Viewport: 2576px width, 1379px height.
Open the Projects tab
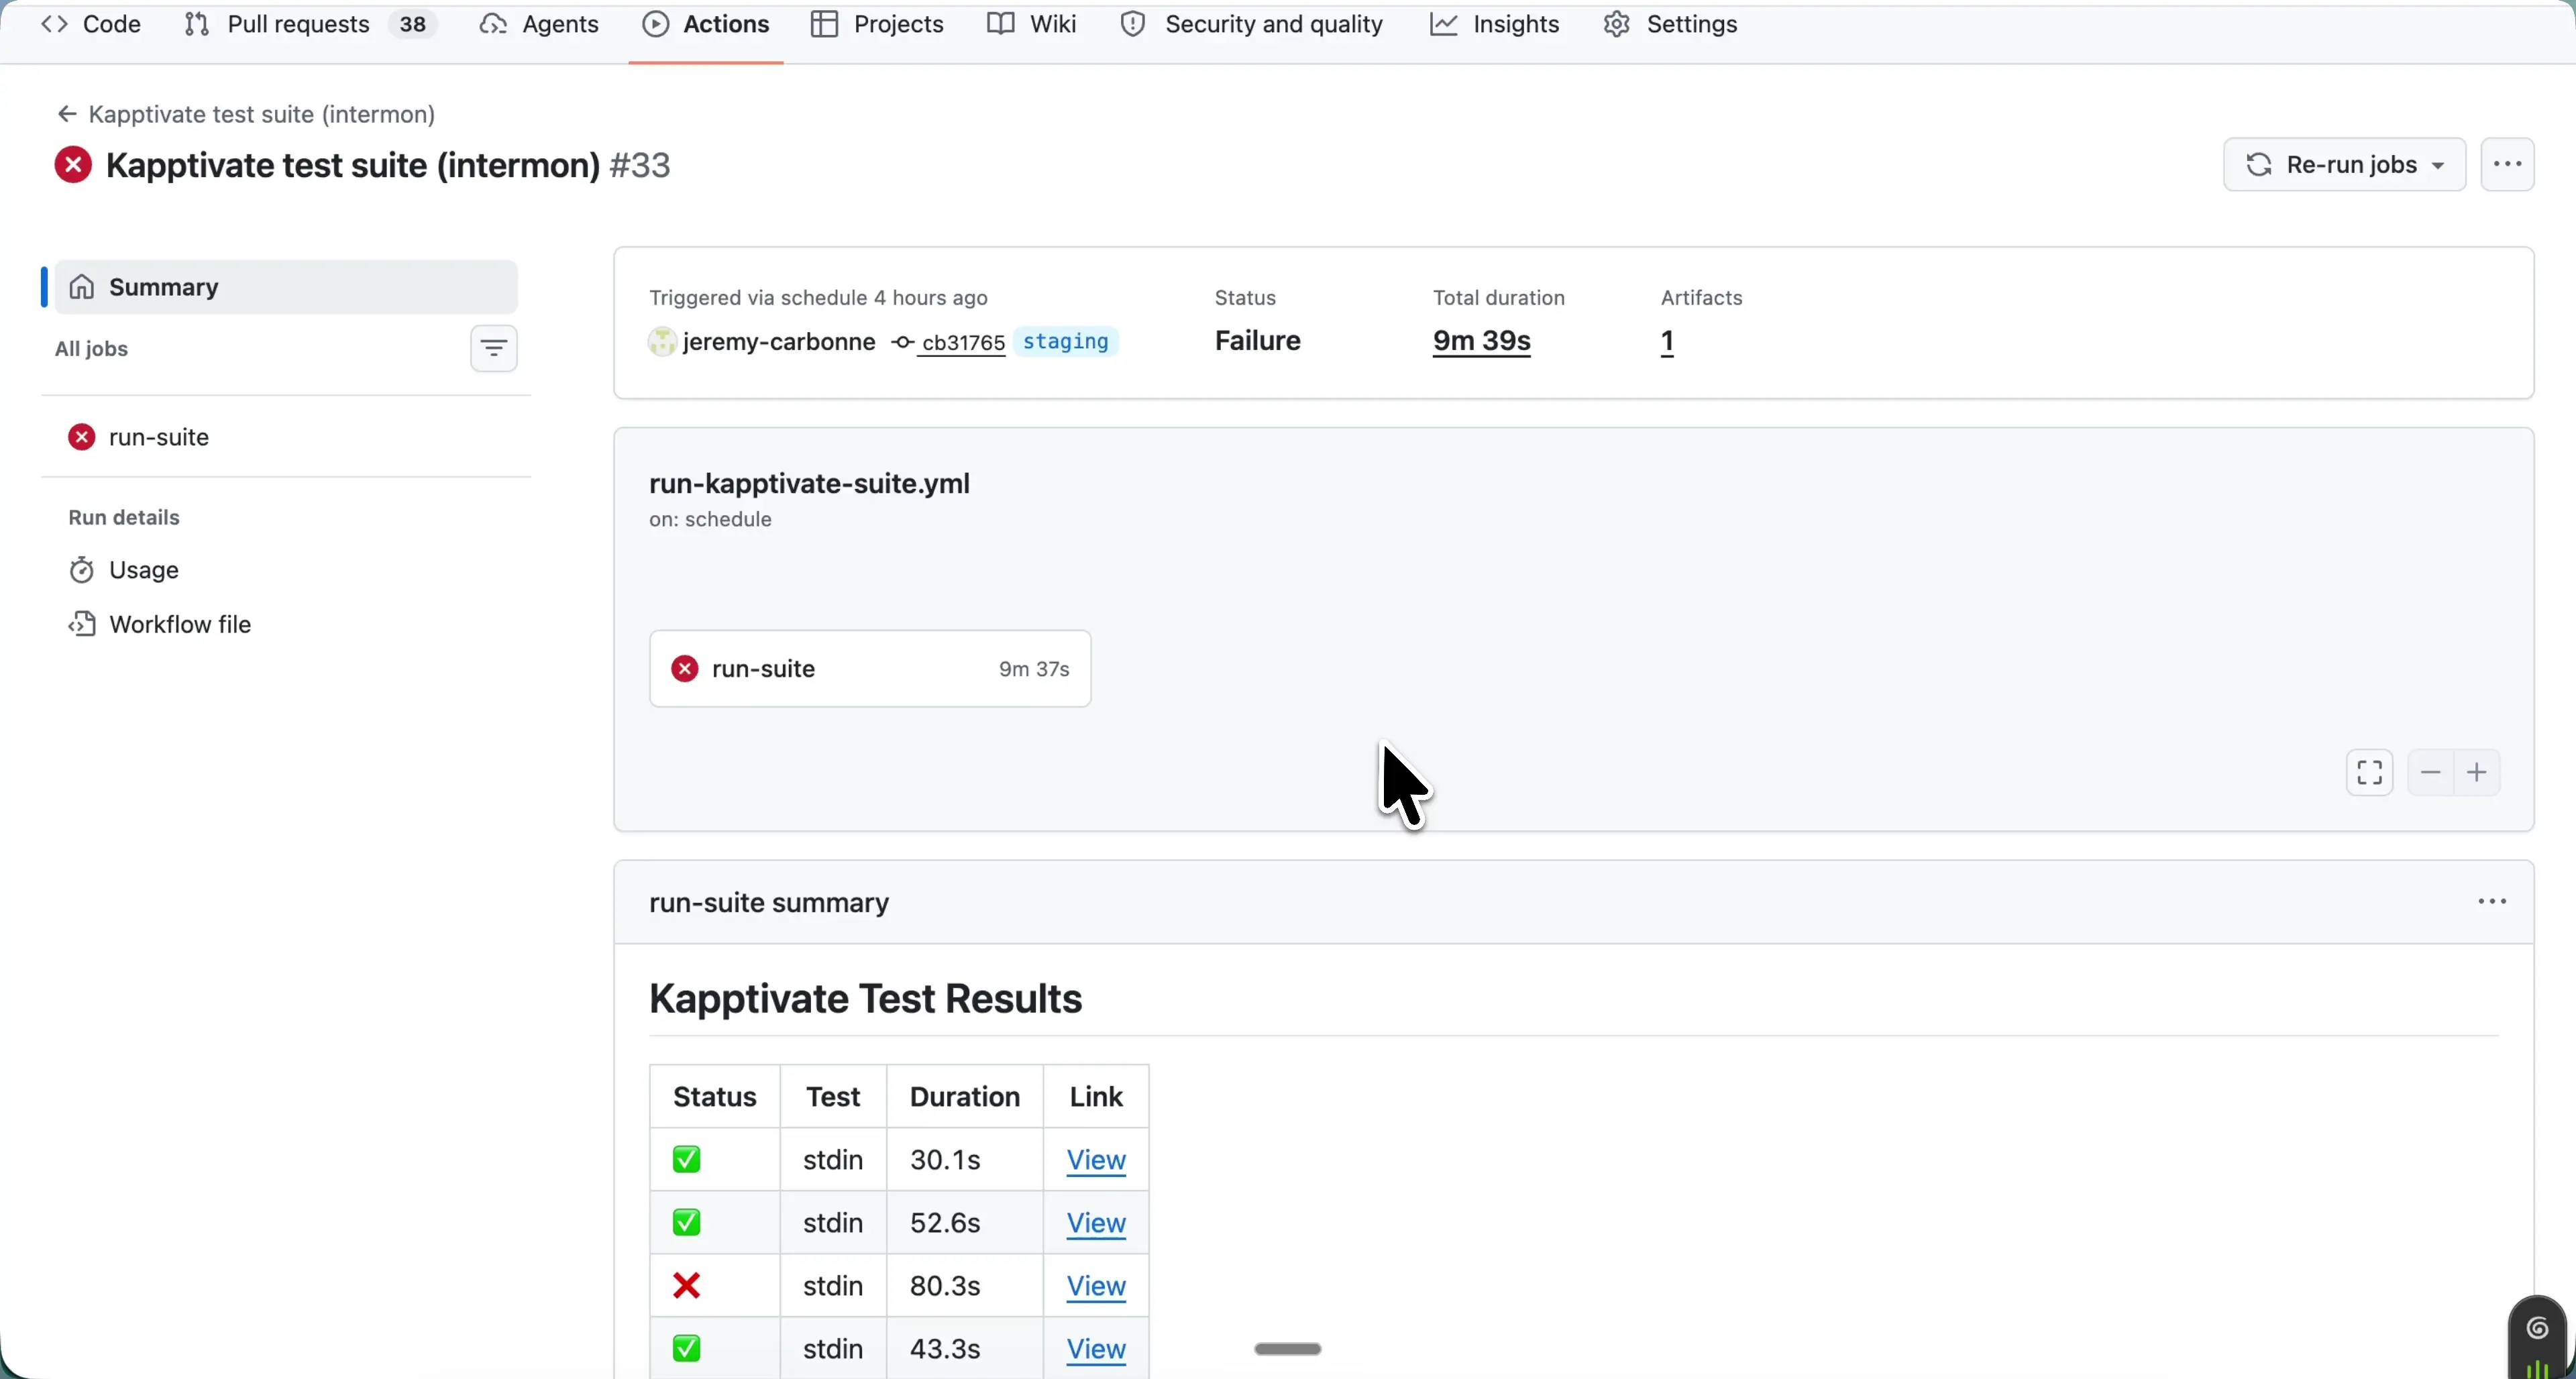point(877,25)
